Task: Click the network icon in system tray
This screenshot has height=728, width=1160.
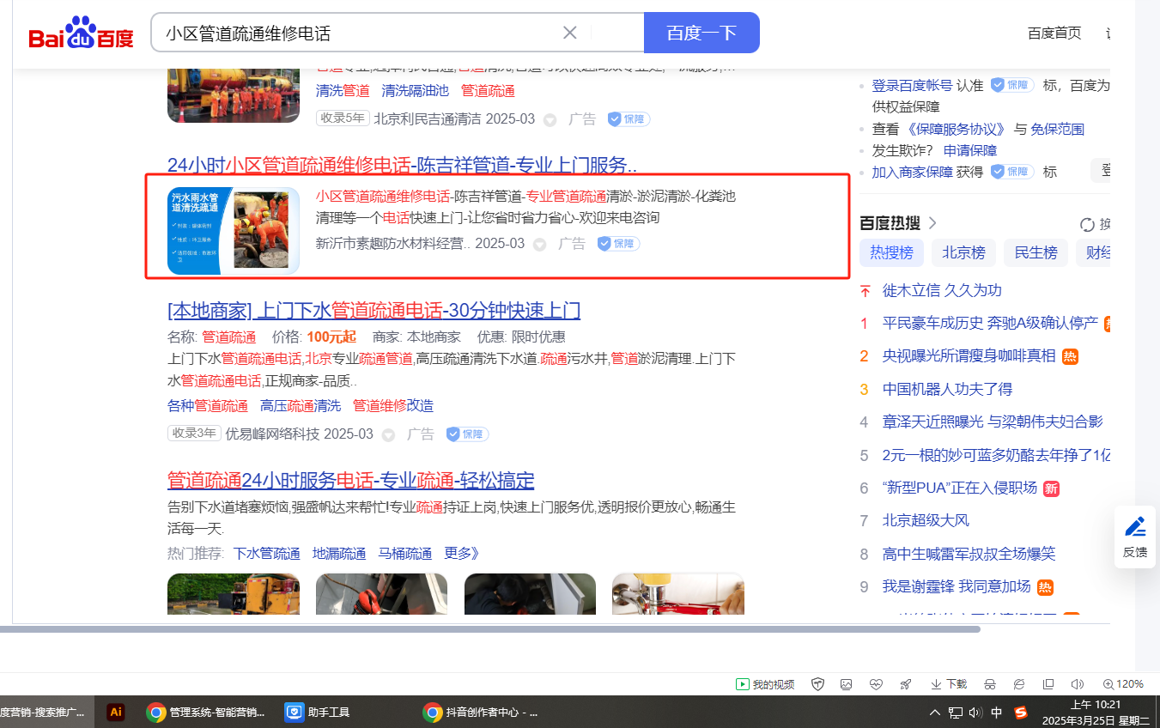Action: point(956,713)
